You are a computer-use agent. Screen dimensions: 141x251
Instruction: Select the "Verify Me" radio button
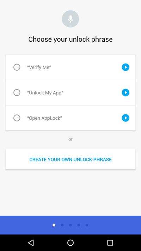click(x=17, y=67)
